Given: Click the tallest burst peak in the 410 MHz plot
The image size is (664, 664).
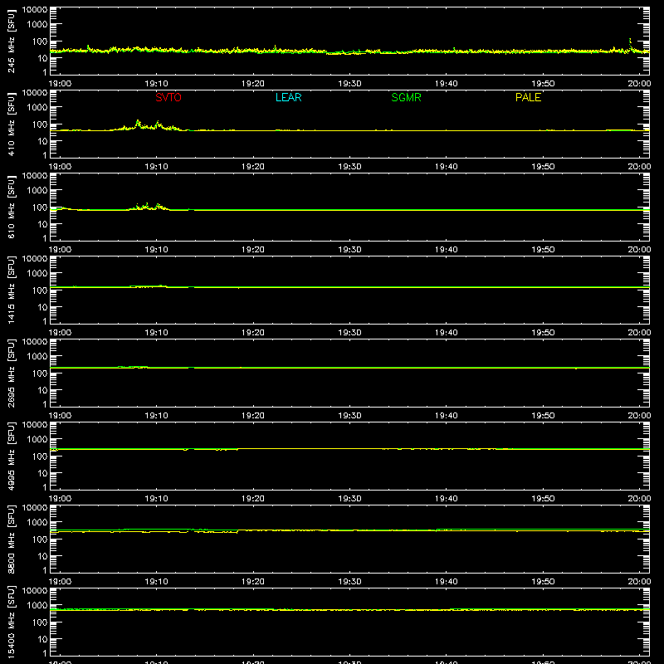Looking at the screenshot, I should (x=138, y=121).
